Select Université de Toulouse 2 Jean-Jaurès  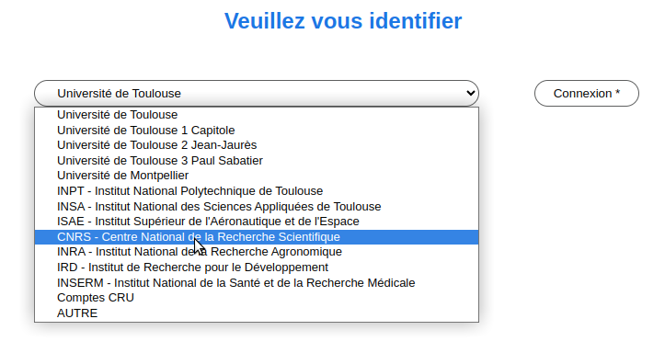(257, 145)
